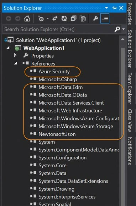Open the Pending Changes Filter dropdown arrow
Image resolution: width=136 pixels, height=206 pixels.
coord(48,18)
